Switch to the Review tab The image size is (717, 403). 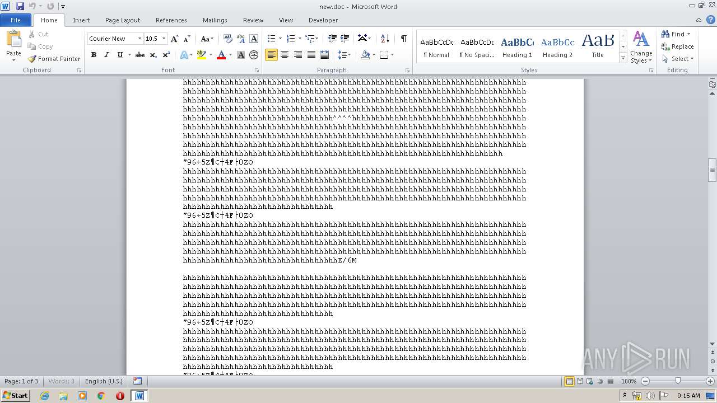[x=253, y=20]
